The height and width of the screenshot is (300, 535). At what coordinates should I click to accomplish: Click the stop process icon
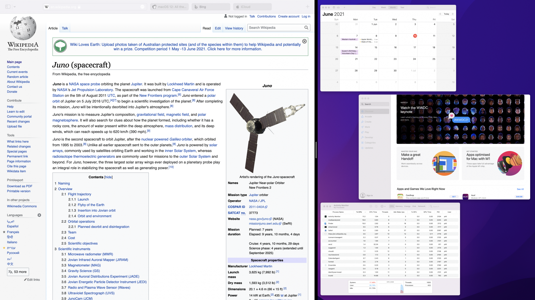371,206
